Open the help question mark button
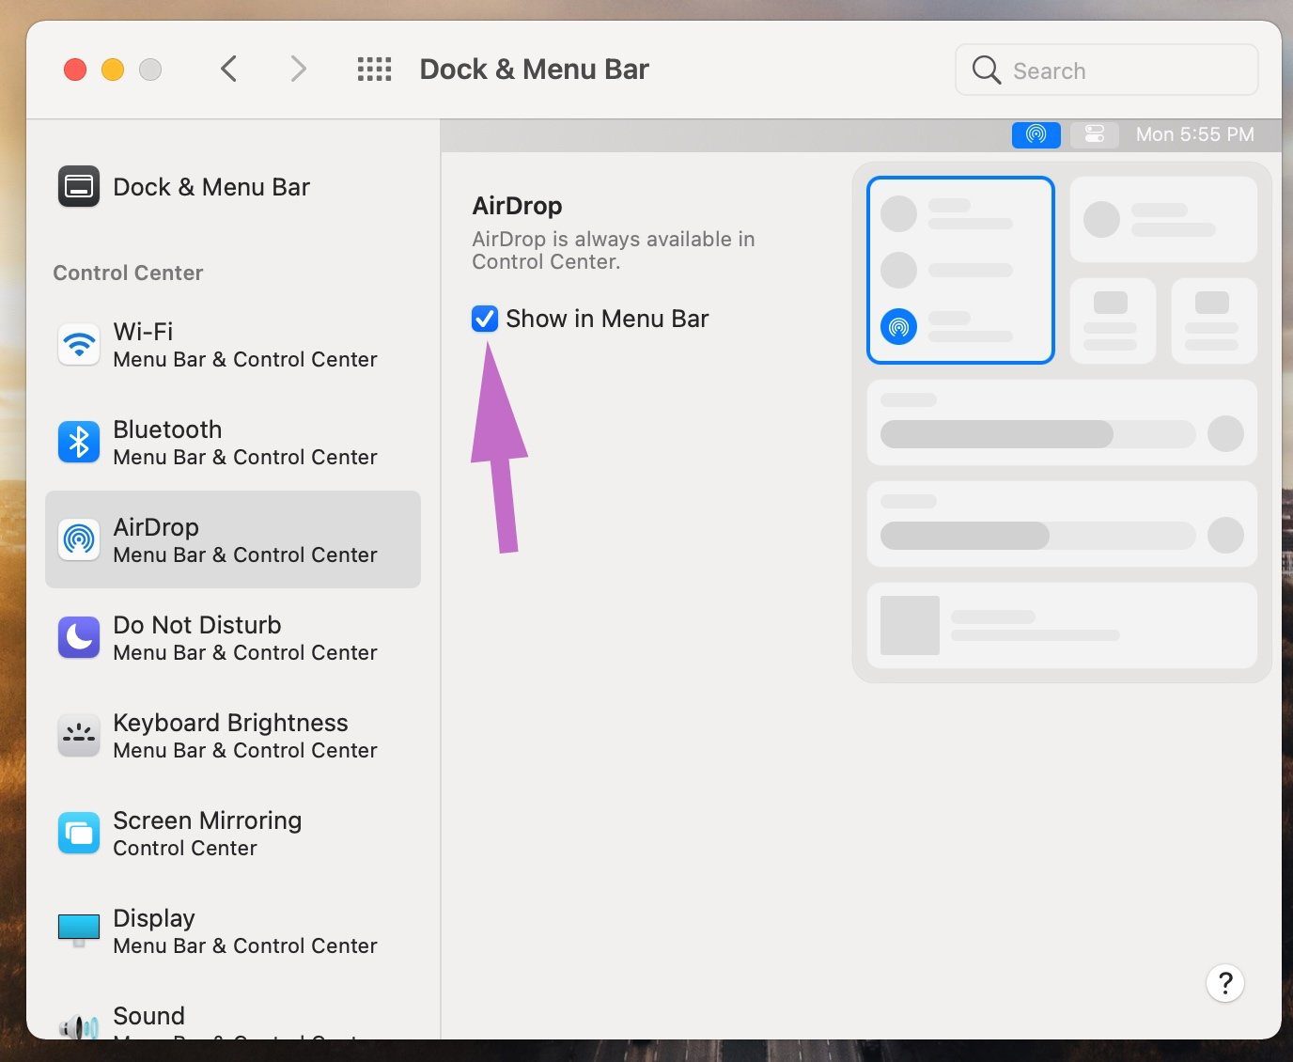The image size is (1293, 1062). (x=1225, y=983)
